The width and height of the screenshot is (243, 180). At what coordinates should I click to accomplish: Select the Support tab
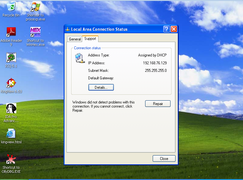pos(90,39)
